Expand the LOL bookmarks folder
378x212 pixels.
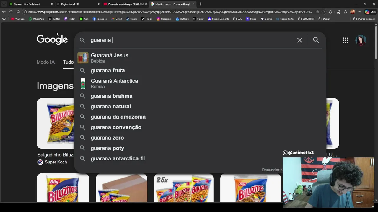237,19
